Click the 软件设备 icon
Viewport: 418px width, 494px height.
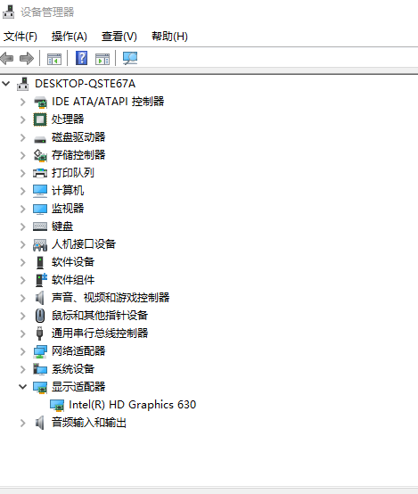click(40, 262)
